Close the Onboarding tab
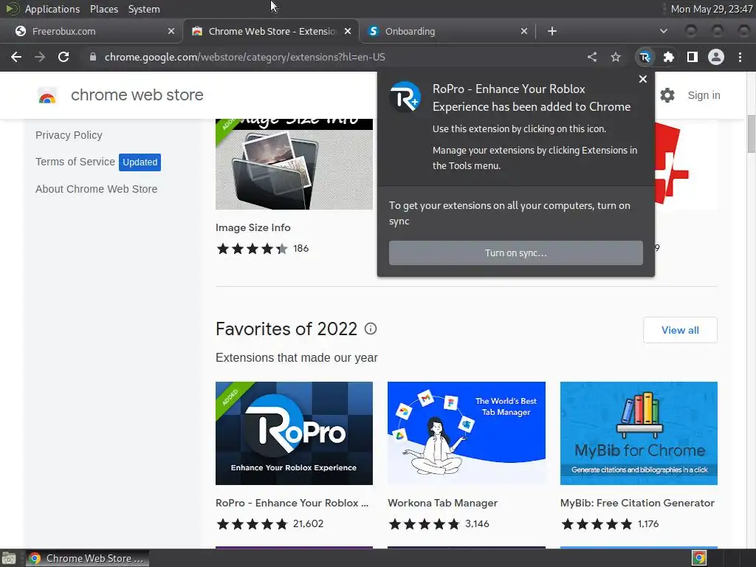The image size is (756, 567). point(524,31)
